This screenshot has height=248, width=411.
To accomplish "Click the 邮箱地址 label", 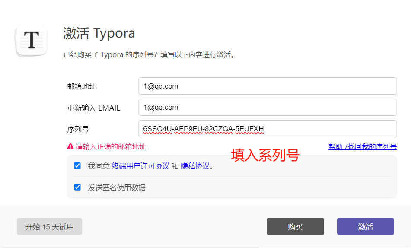I will pos(82,86).
